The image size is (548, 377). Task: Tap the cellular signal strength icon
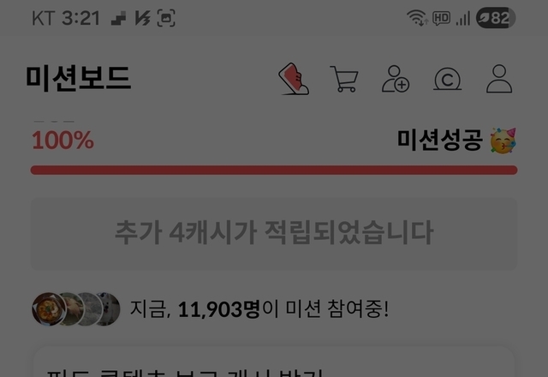point(462,19)
